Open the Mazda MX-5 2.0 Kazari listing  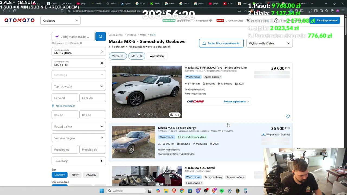tap(200, 168)
